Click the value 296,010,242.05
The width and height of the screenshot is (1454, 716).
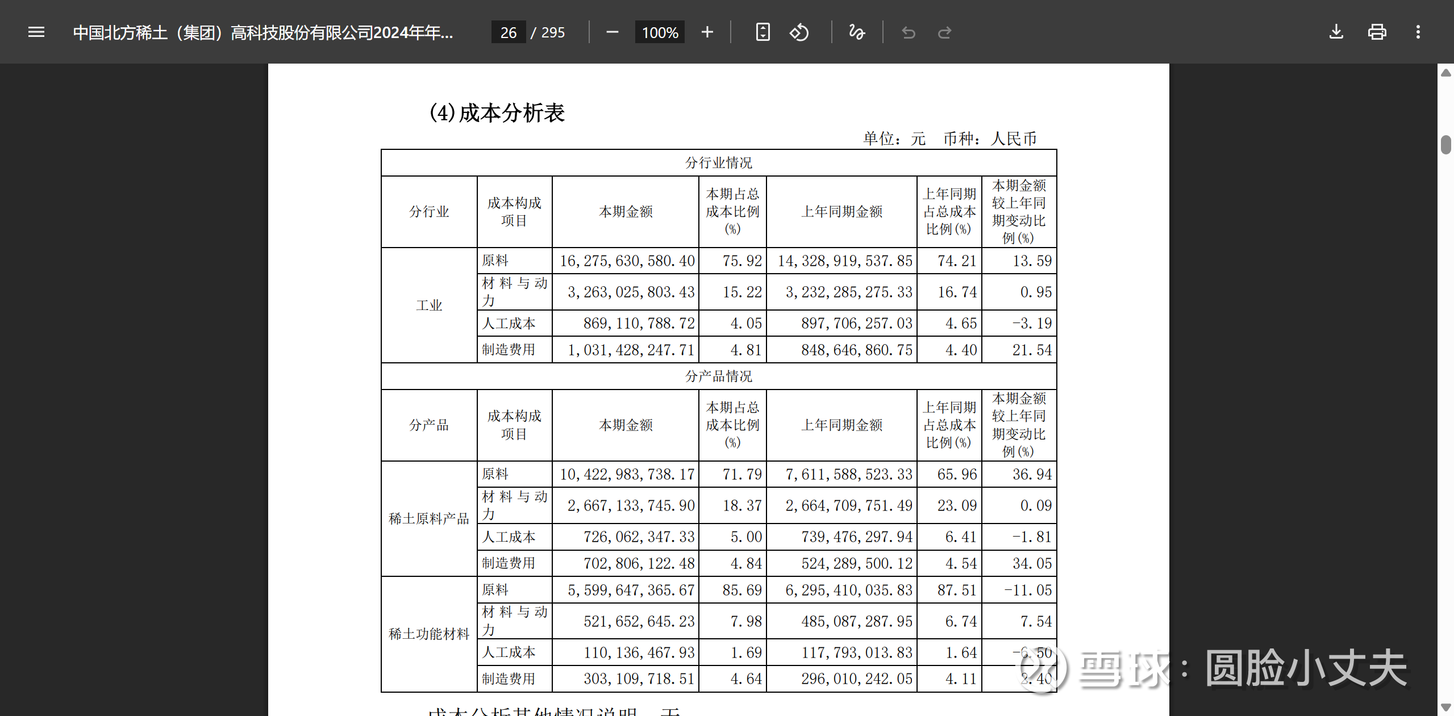click(856, 679)
